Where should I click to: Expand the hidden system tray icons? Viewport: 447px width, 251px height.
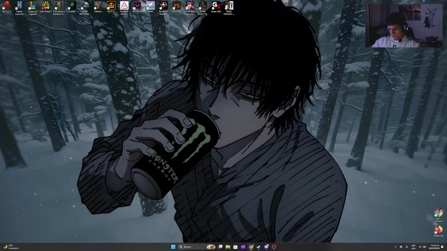(x=396, y=247)
